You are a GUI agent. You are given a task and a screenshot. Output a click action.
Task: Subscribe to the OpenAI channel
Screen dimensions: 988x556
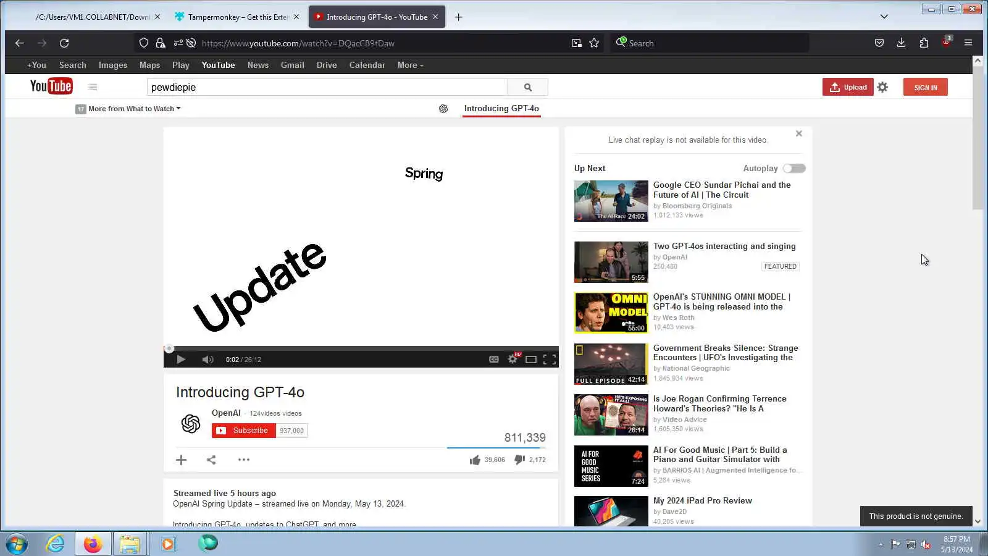pos(243,431)
